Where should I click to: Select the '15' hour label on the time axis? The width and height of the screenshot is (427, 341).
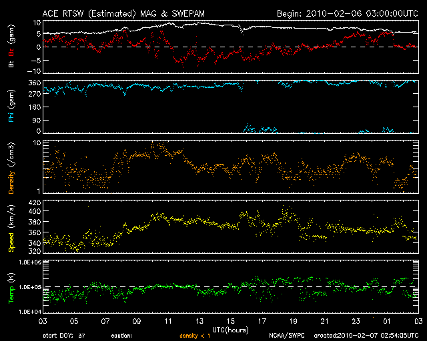point(231,321)
